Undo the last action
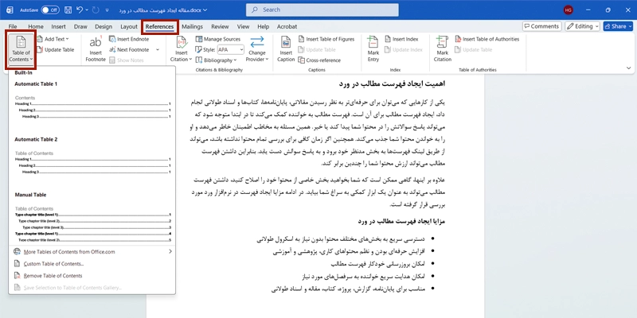637x318 pixels. (x=80, y=10)
